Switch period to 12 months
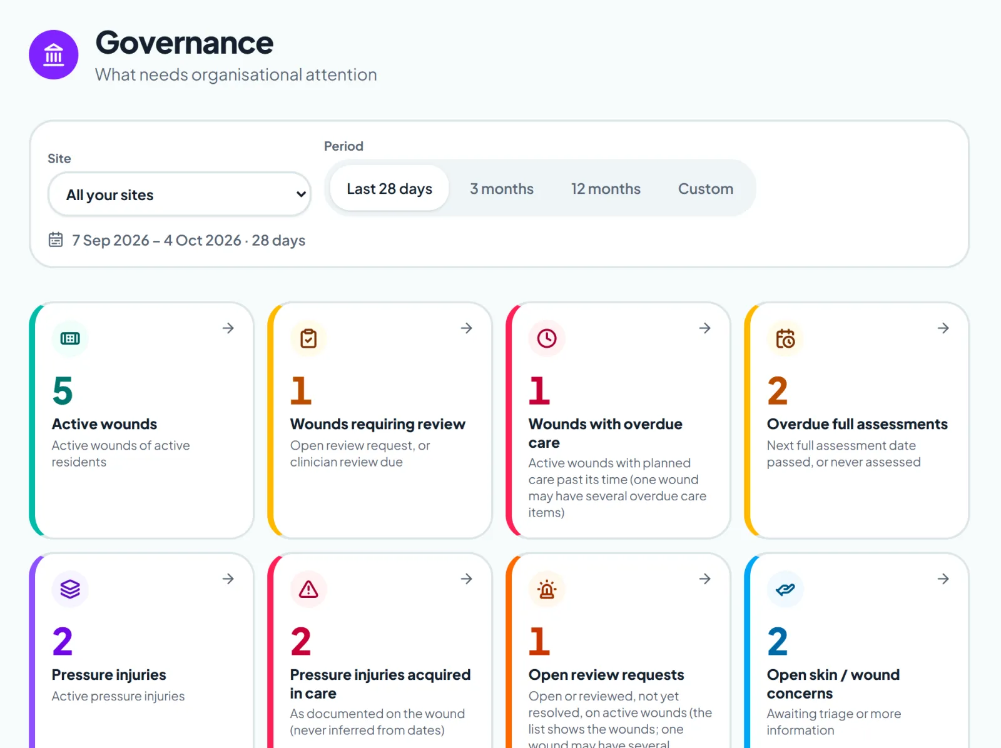The height and width of the screenshot is (748, 1001). [x=606, y=188]
